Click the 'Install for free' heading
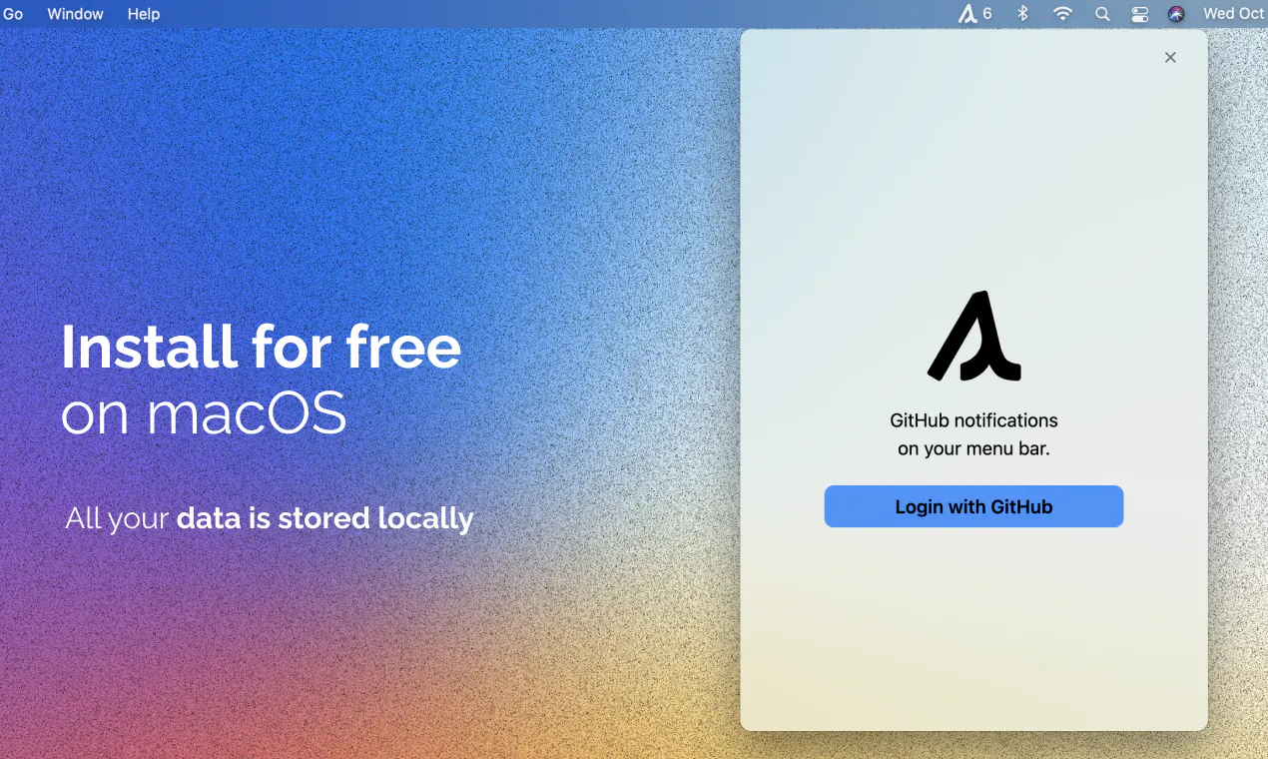Screen dimensions: 1268x759 pyautogui.click(x=262, y=347)
